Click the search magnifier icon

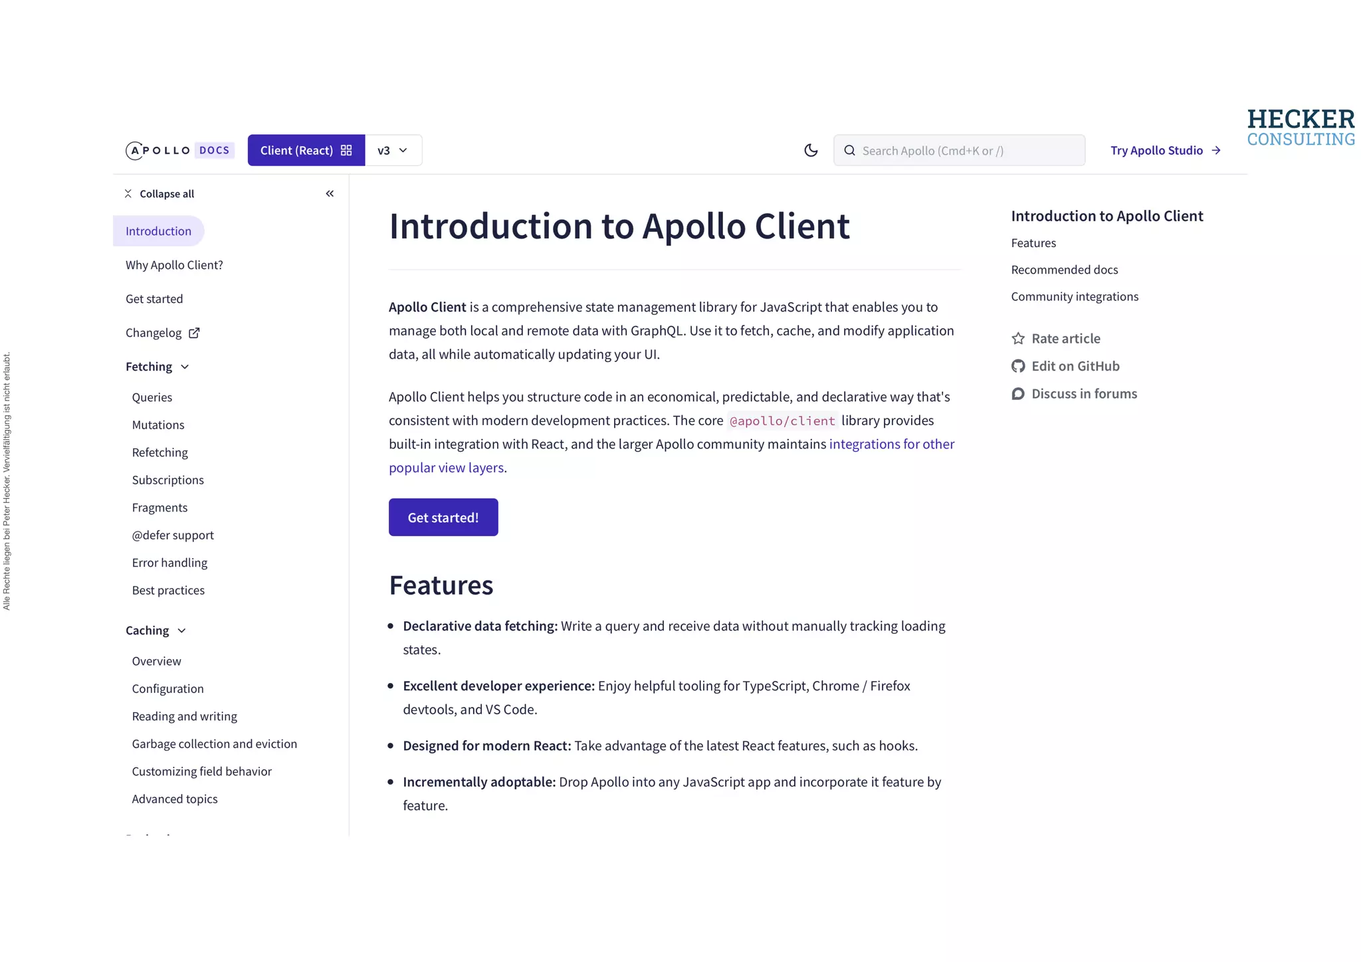pyautogui.click(x=849, y=150)
